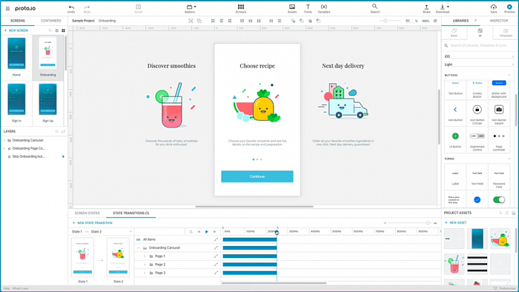
Task: Collapse the Onboarding Carousel timeline group
Action: tap(139, 248)
